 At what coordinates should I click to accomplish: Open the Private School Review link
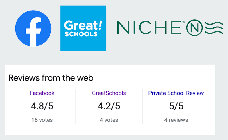coord(176,93)
